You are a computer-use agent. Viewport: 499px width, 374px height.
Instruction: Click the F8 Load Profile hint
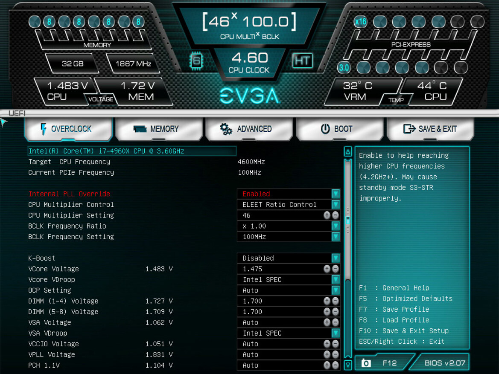(x=394, y=320)
